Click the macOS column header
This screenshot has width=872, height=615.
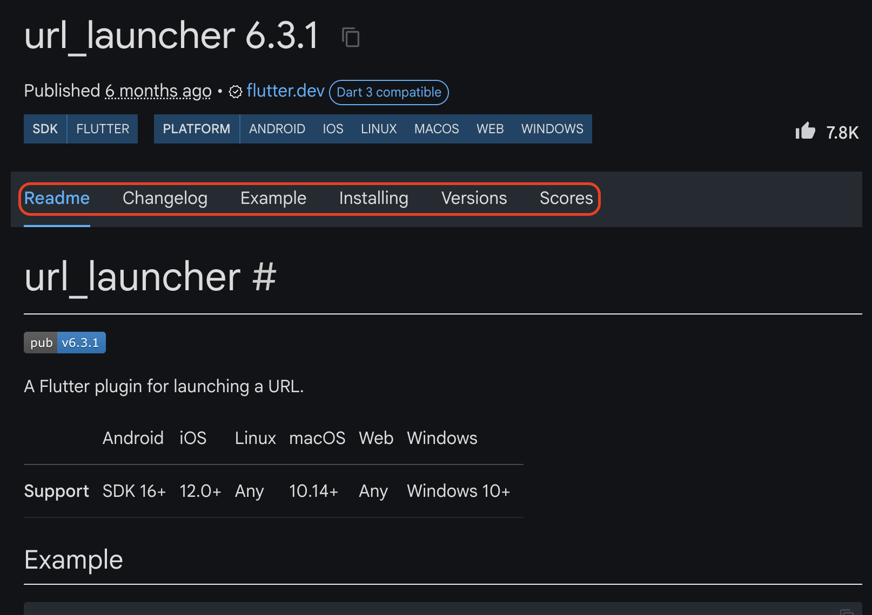pyautogui.click(x=317, y=438)
